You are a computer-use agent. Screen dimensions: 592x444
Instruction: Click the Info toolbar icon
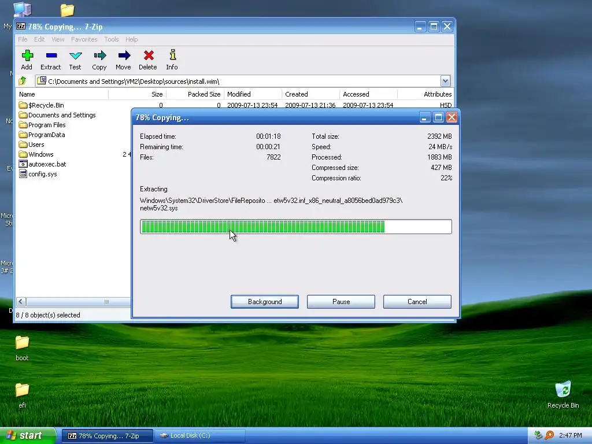click(x=172, y=55)
